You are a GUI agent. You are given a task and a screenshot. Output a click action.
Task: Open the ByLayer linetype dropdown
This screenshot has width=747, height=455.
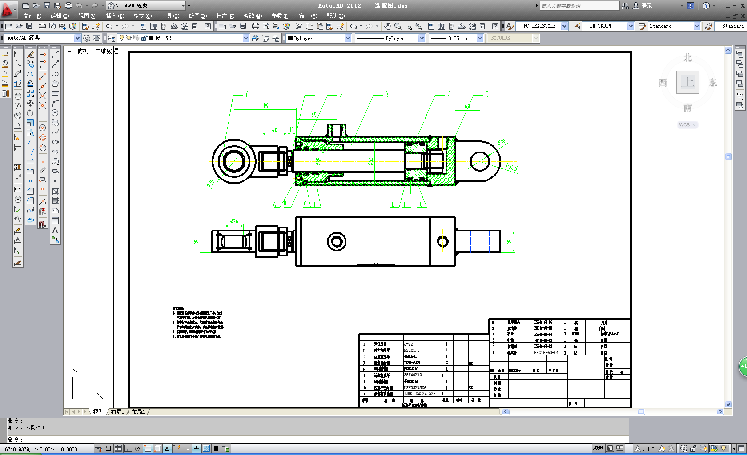422,38
